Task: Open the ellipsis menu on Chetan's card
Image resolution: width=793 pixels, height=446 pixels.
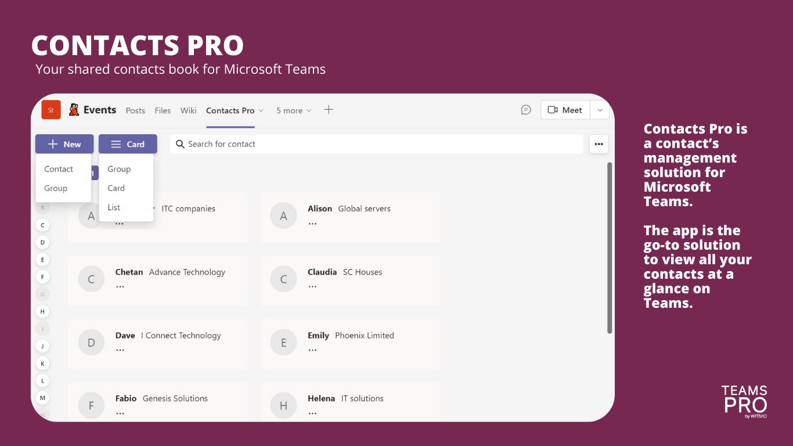Action: point(120,287)
